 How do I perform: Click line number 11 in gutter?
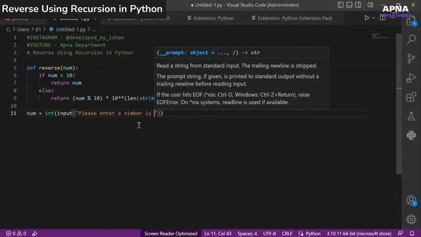click(13, 113)
